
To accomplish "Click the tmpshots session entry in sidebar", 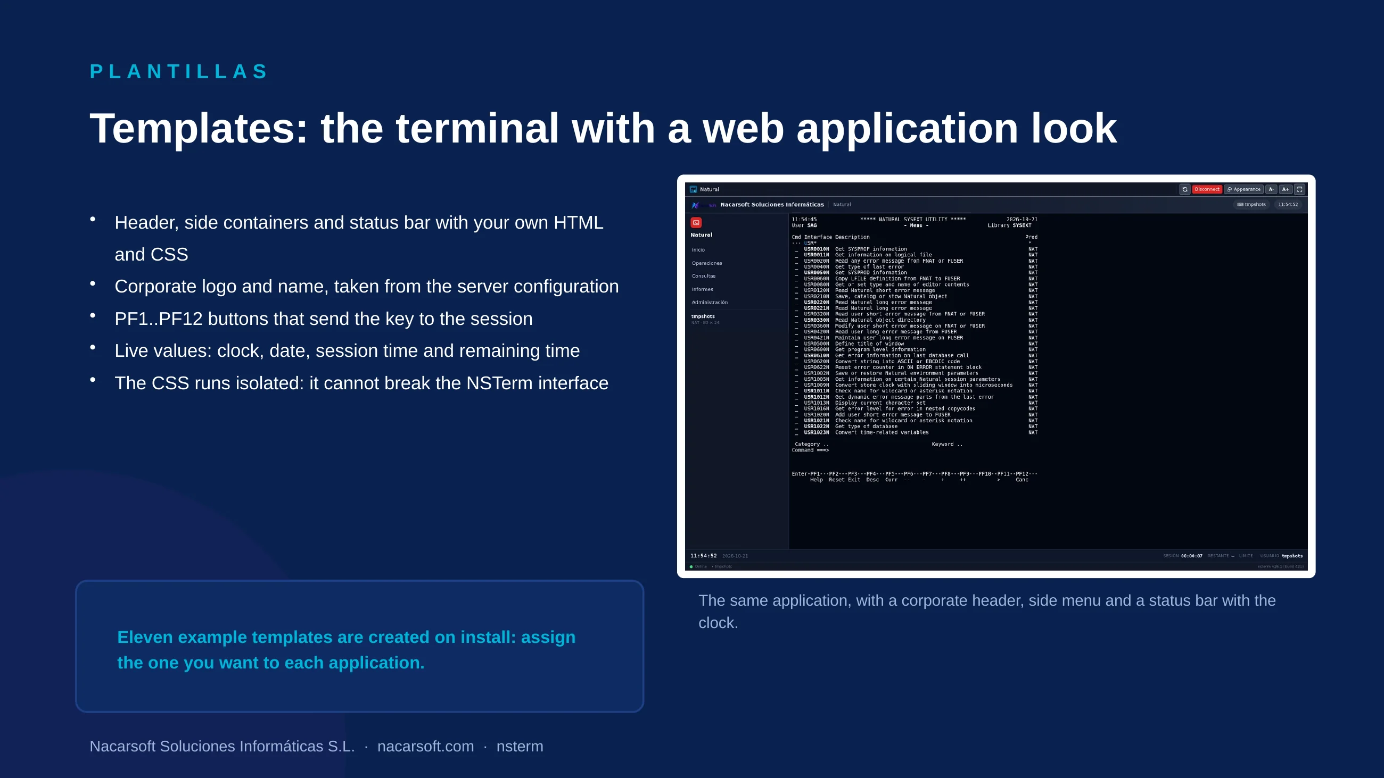I will click(705, 319).
